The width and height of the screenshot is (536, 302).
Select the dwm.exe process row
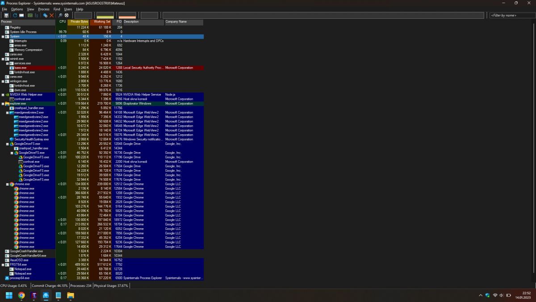[x=102, y=90]
